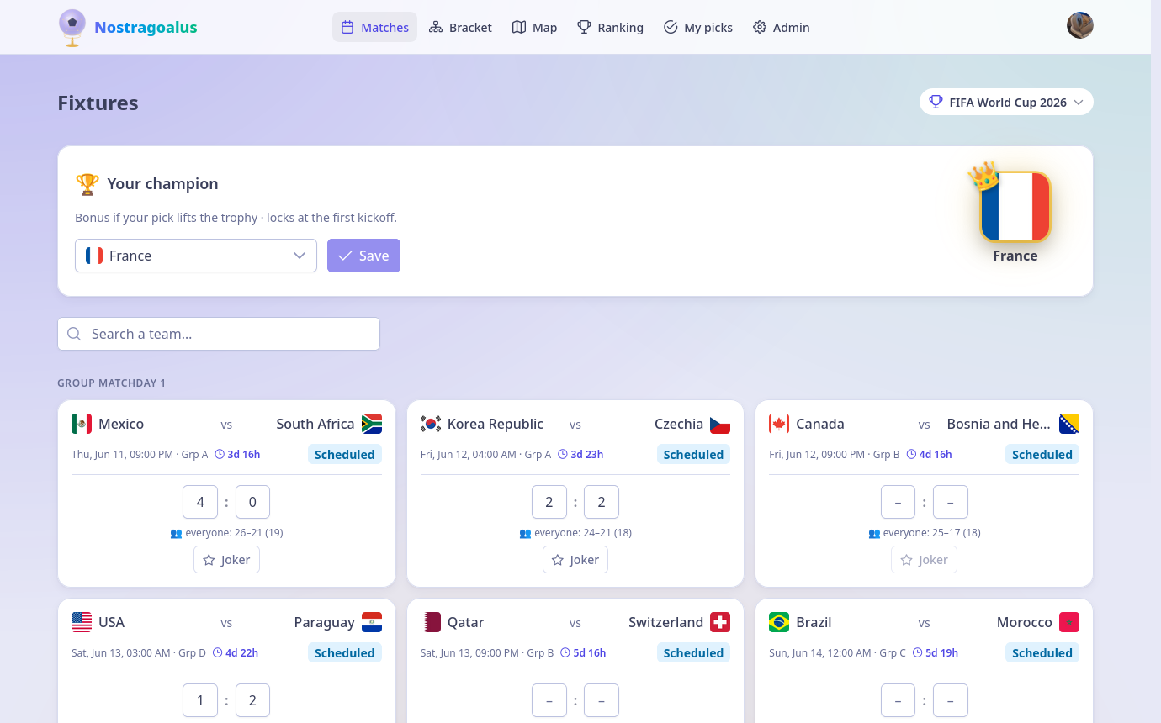Screen dimensions: 1161x723
Task: Toggle Joker on Mexico vs South Africa
Action: tap(226, 560)
